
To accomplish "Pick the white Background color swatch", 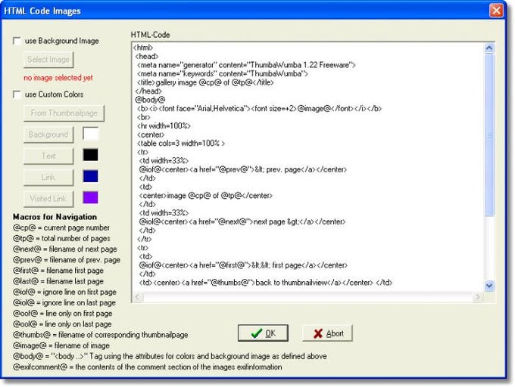I will click(90, 135).
